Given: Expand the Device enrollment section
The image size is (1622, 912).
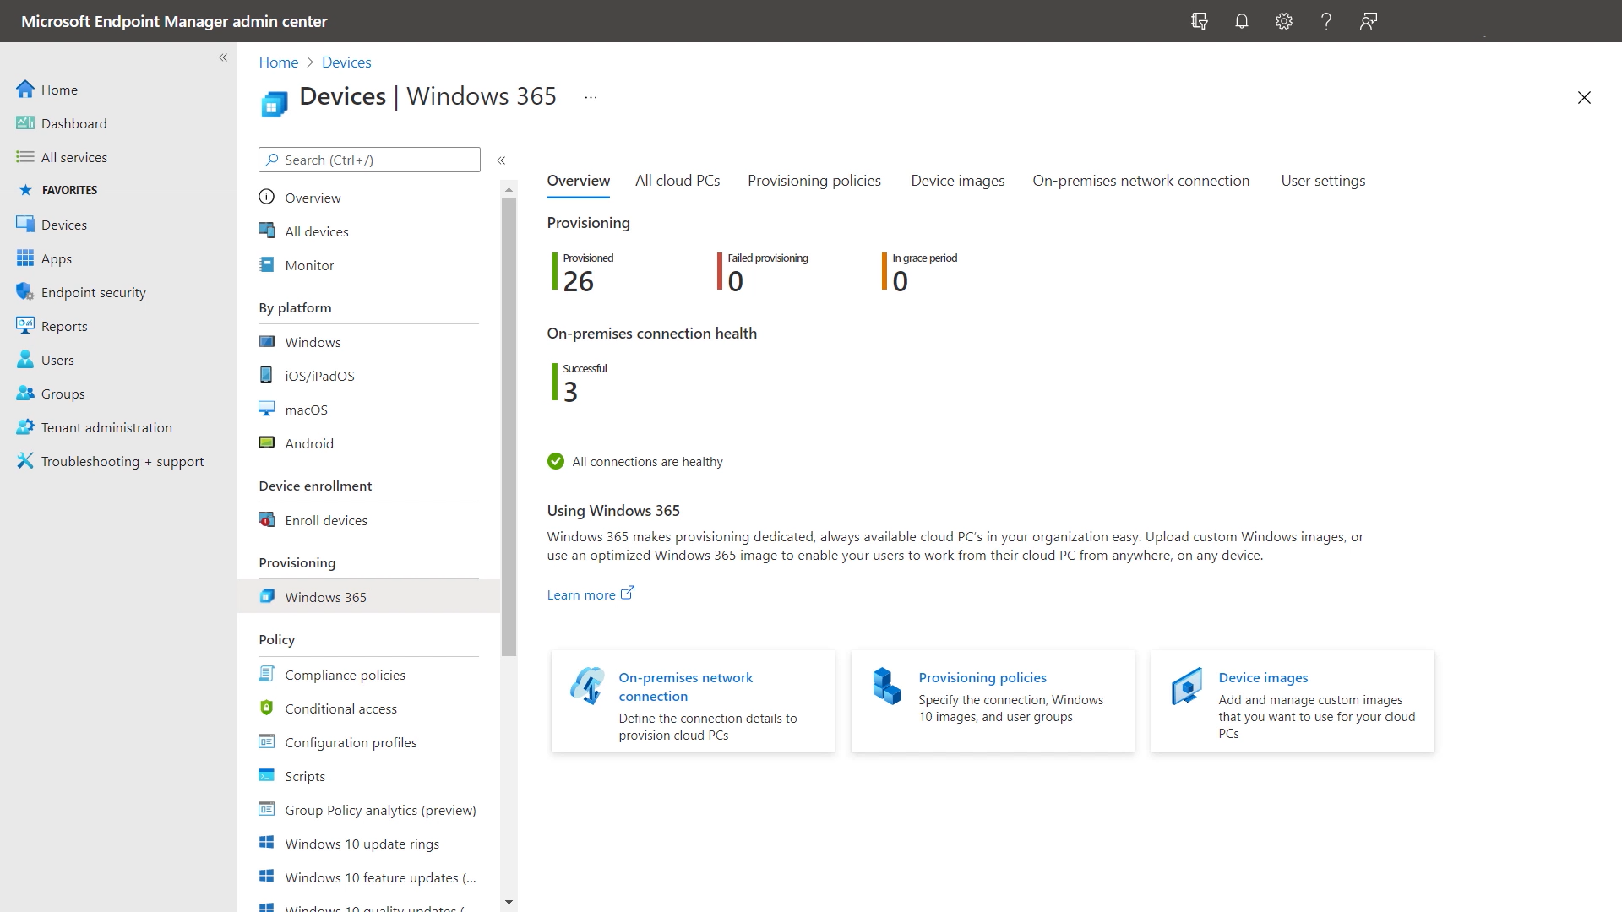Looking at the screenshot, I should [x=315, y=485].
